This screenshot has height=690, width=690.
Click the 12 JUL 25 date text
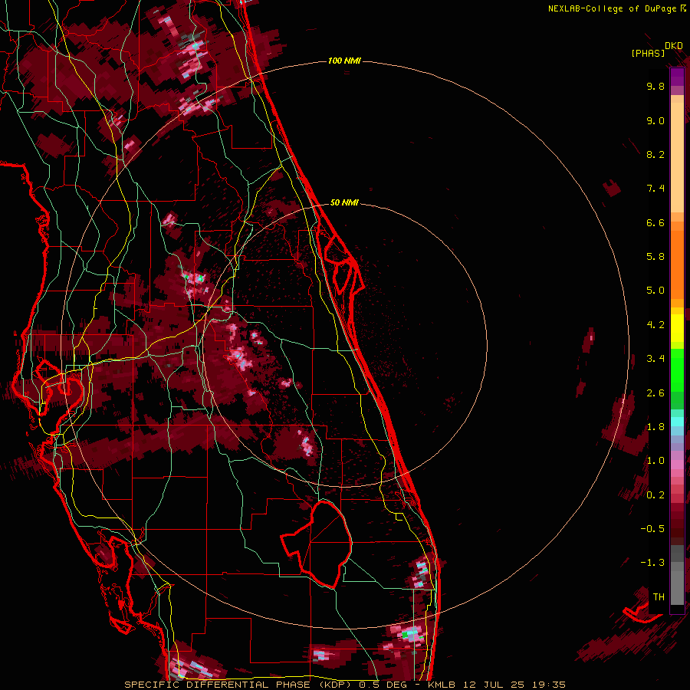495,685
